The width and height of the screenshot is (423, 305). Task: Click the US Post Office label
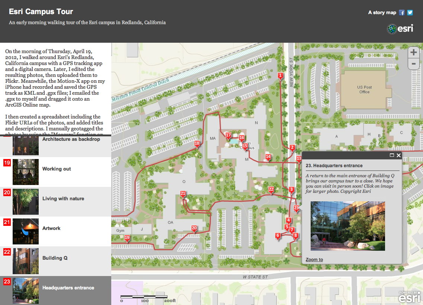365,90
